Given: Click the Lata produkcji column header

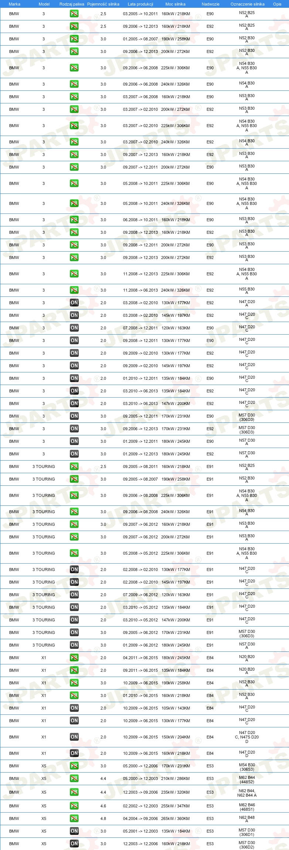Looking at the screenshot, I should click(x=140, y=4).
